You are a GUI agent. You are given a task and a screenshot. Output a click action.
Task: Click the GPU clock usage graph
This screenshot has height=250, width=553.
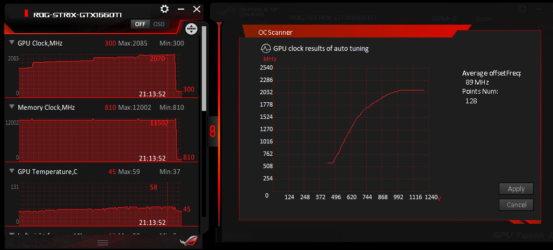tap(100, 75)
